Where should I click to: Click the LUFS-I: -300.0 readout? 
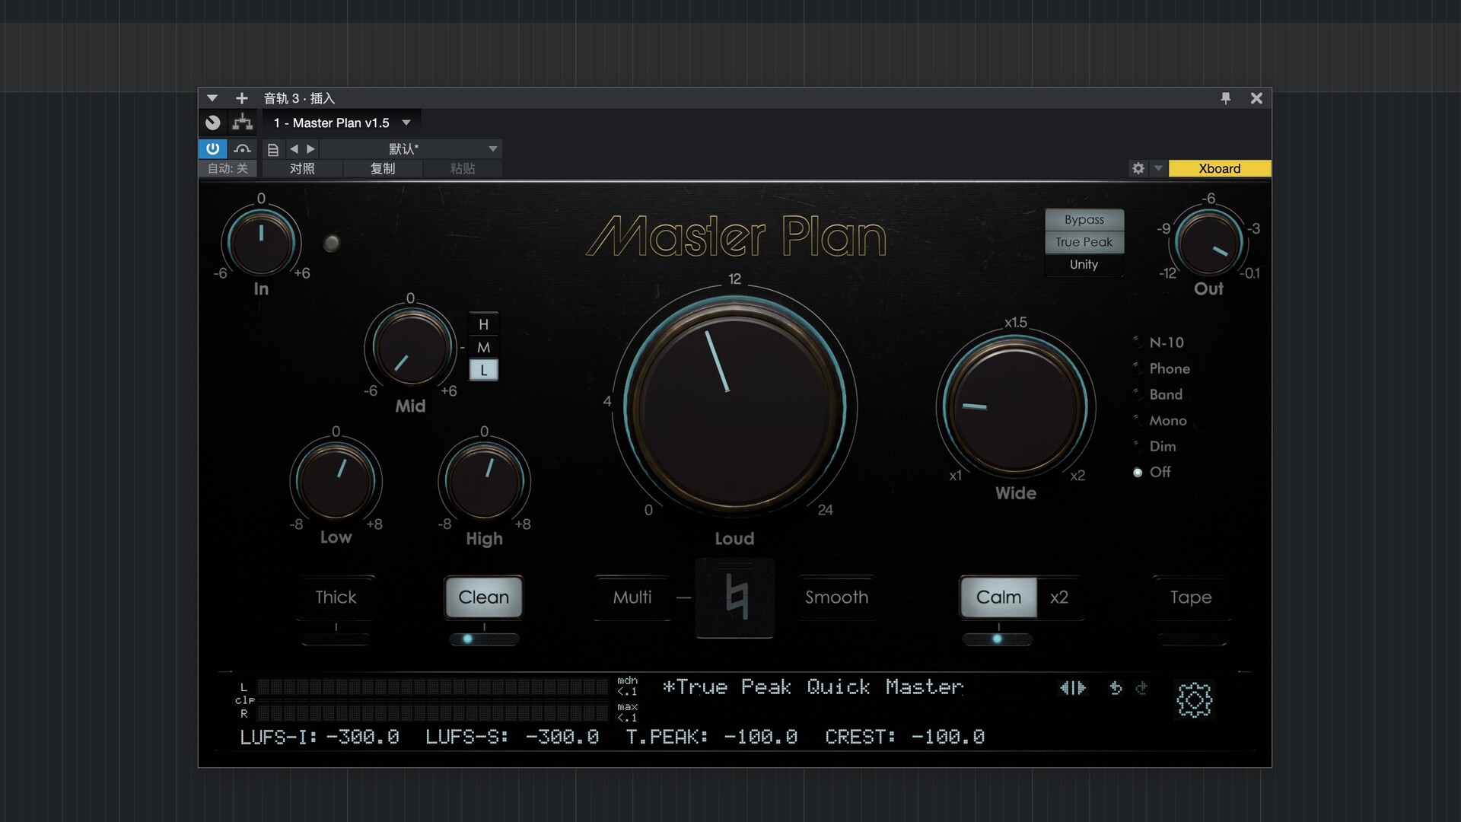tap(320, 737)
